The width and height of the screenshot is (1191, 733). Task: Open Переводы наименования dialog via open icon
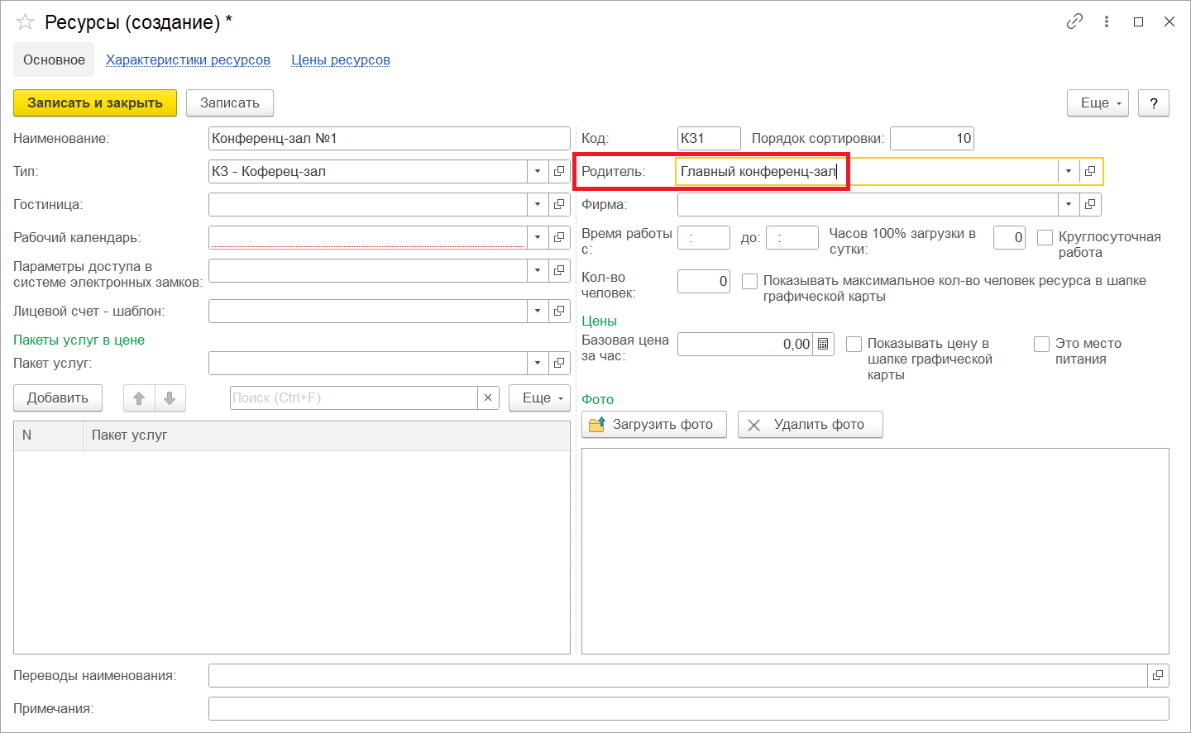[1158, 675]
